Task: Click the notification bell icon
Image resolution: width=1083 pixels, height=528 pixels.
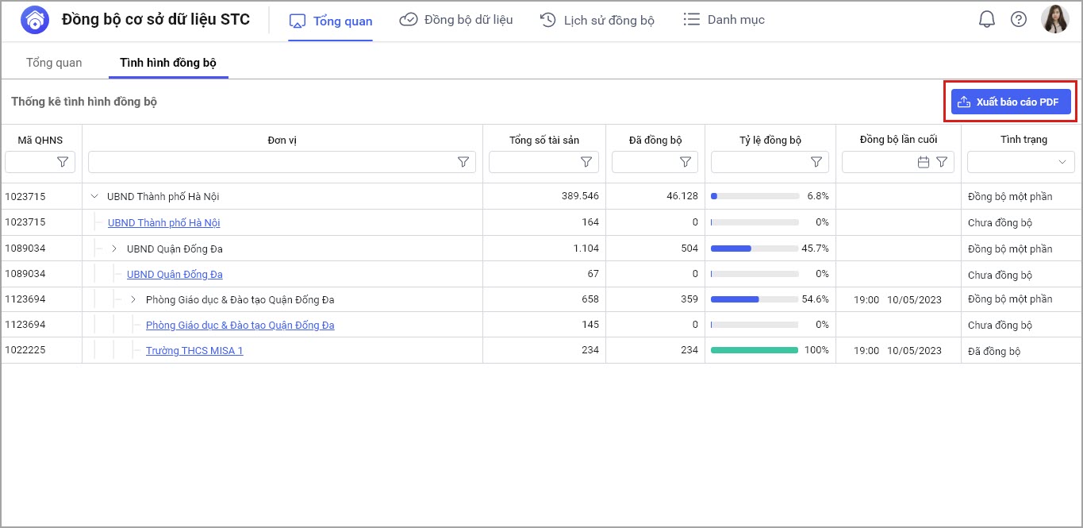Action: pyautogui.click(x=986, y=20)
